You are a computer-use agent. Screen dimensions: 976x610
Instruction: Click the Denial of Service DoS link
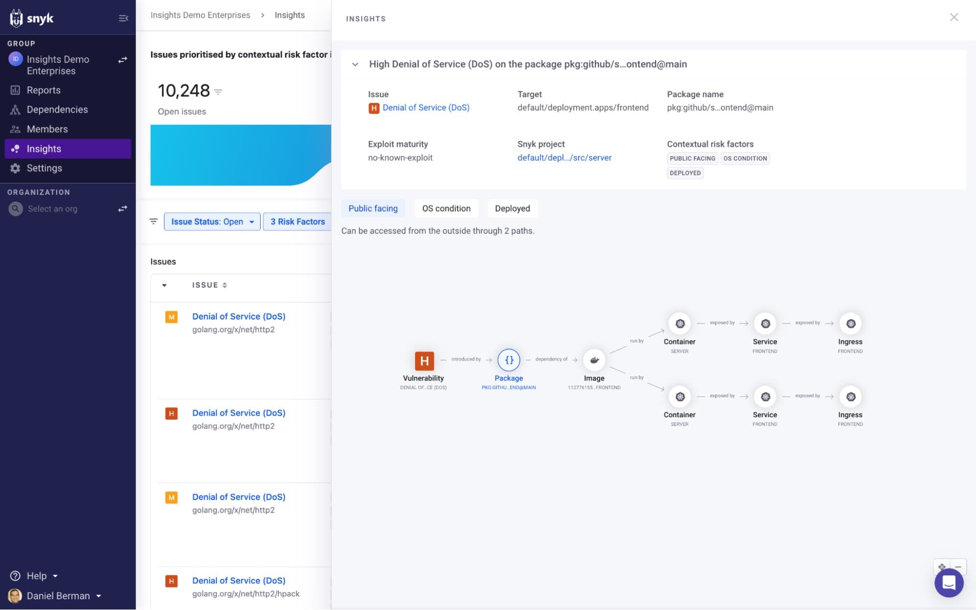pos(426,107)
